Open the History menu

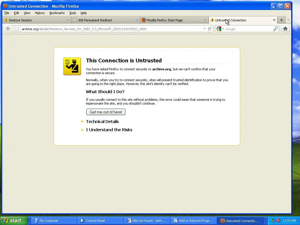(x=40, y=13)
